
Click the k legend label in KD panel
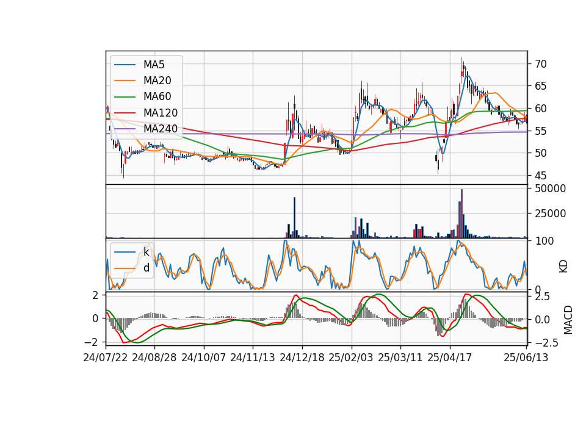[146, 252]
